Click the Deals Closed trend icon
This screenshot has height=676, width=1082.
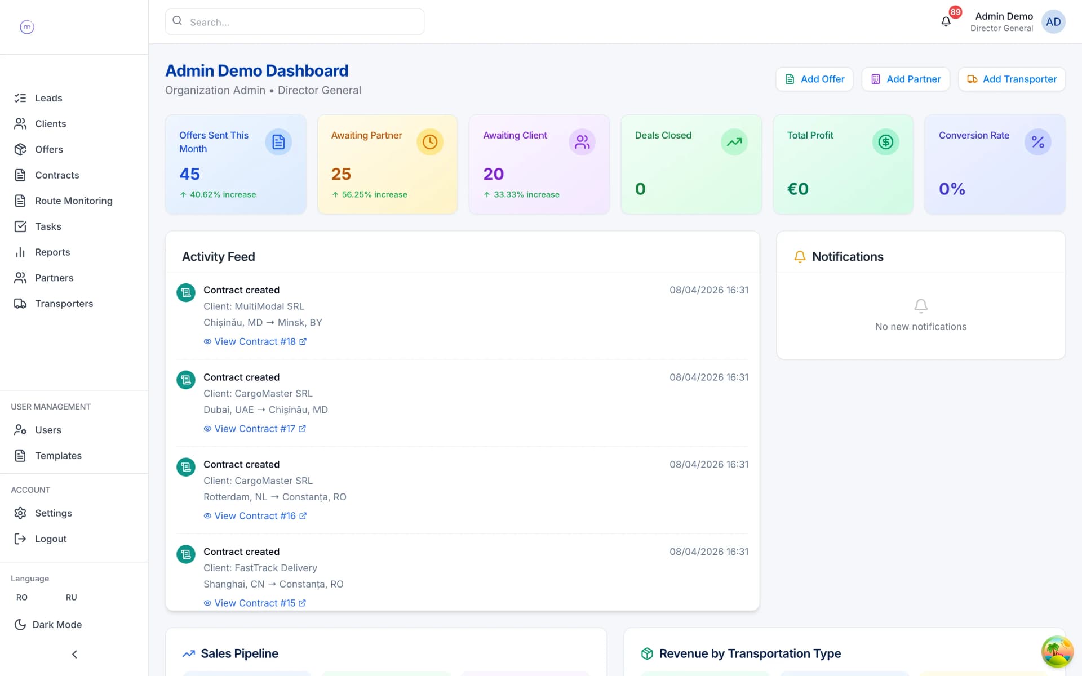click(734, 142)
